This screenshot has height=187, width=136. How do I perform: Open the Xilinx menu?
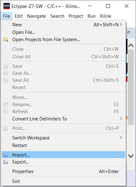tap(105, 16)
